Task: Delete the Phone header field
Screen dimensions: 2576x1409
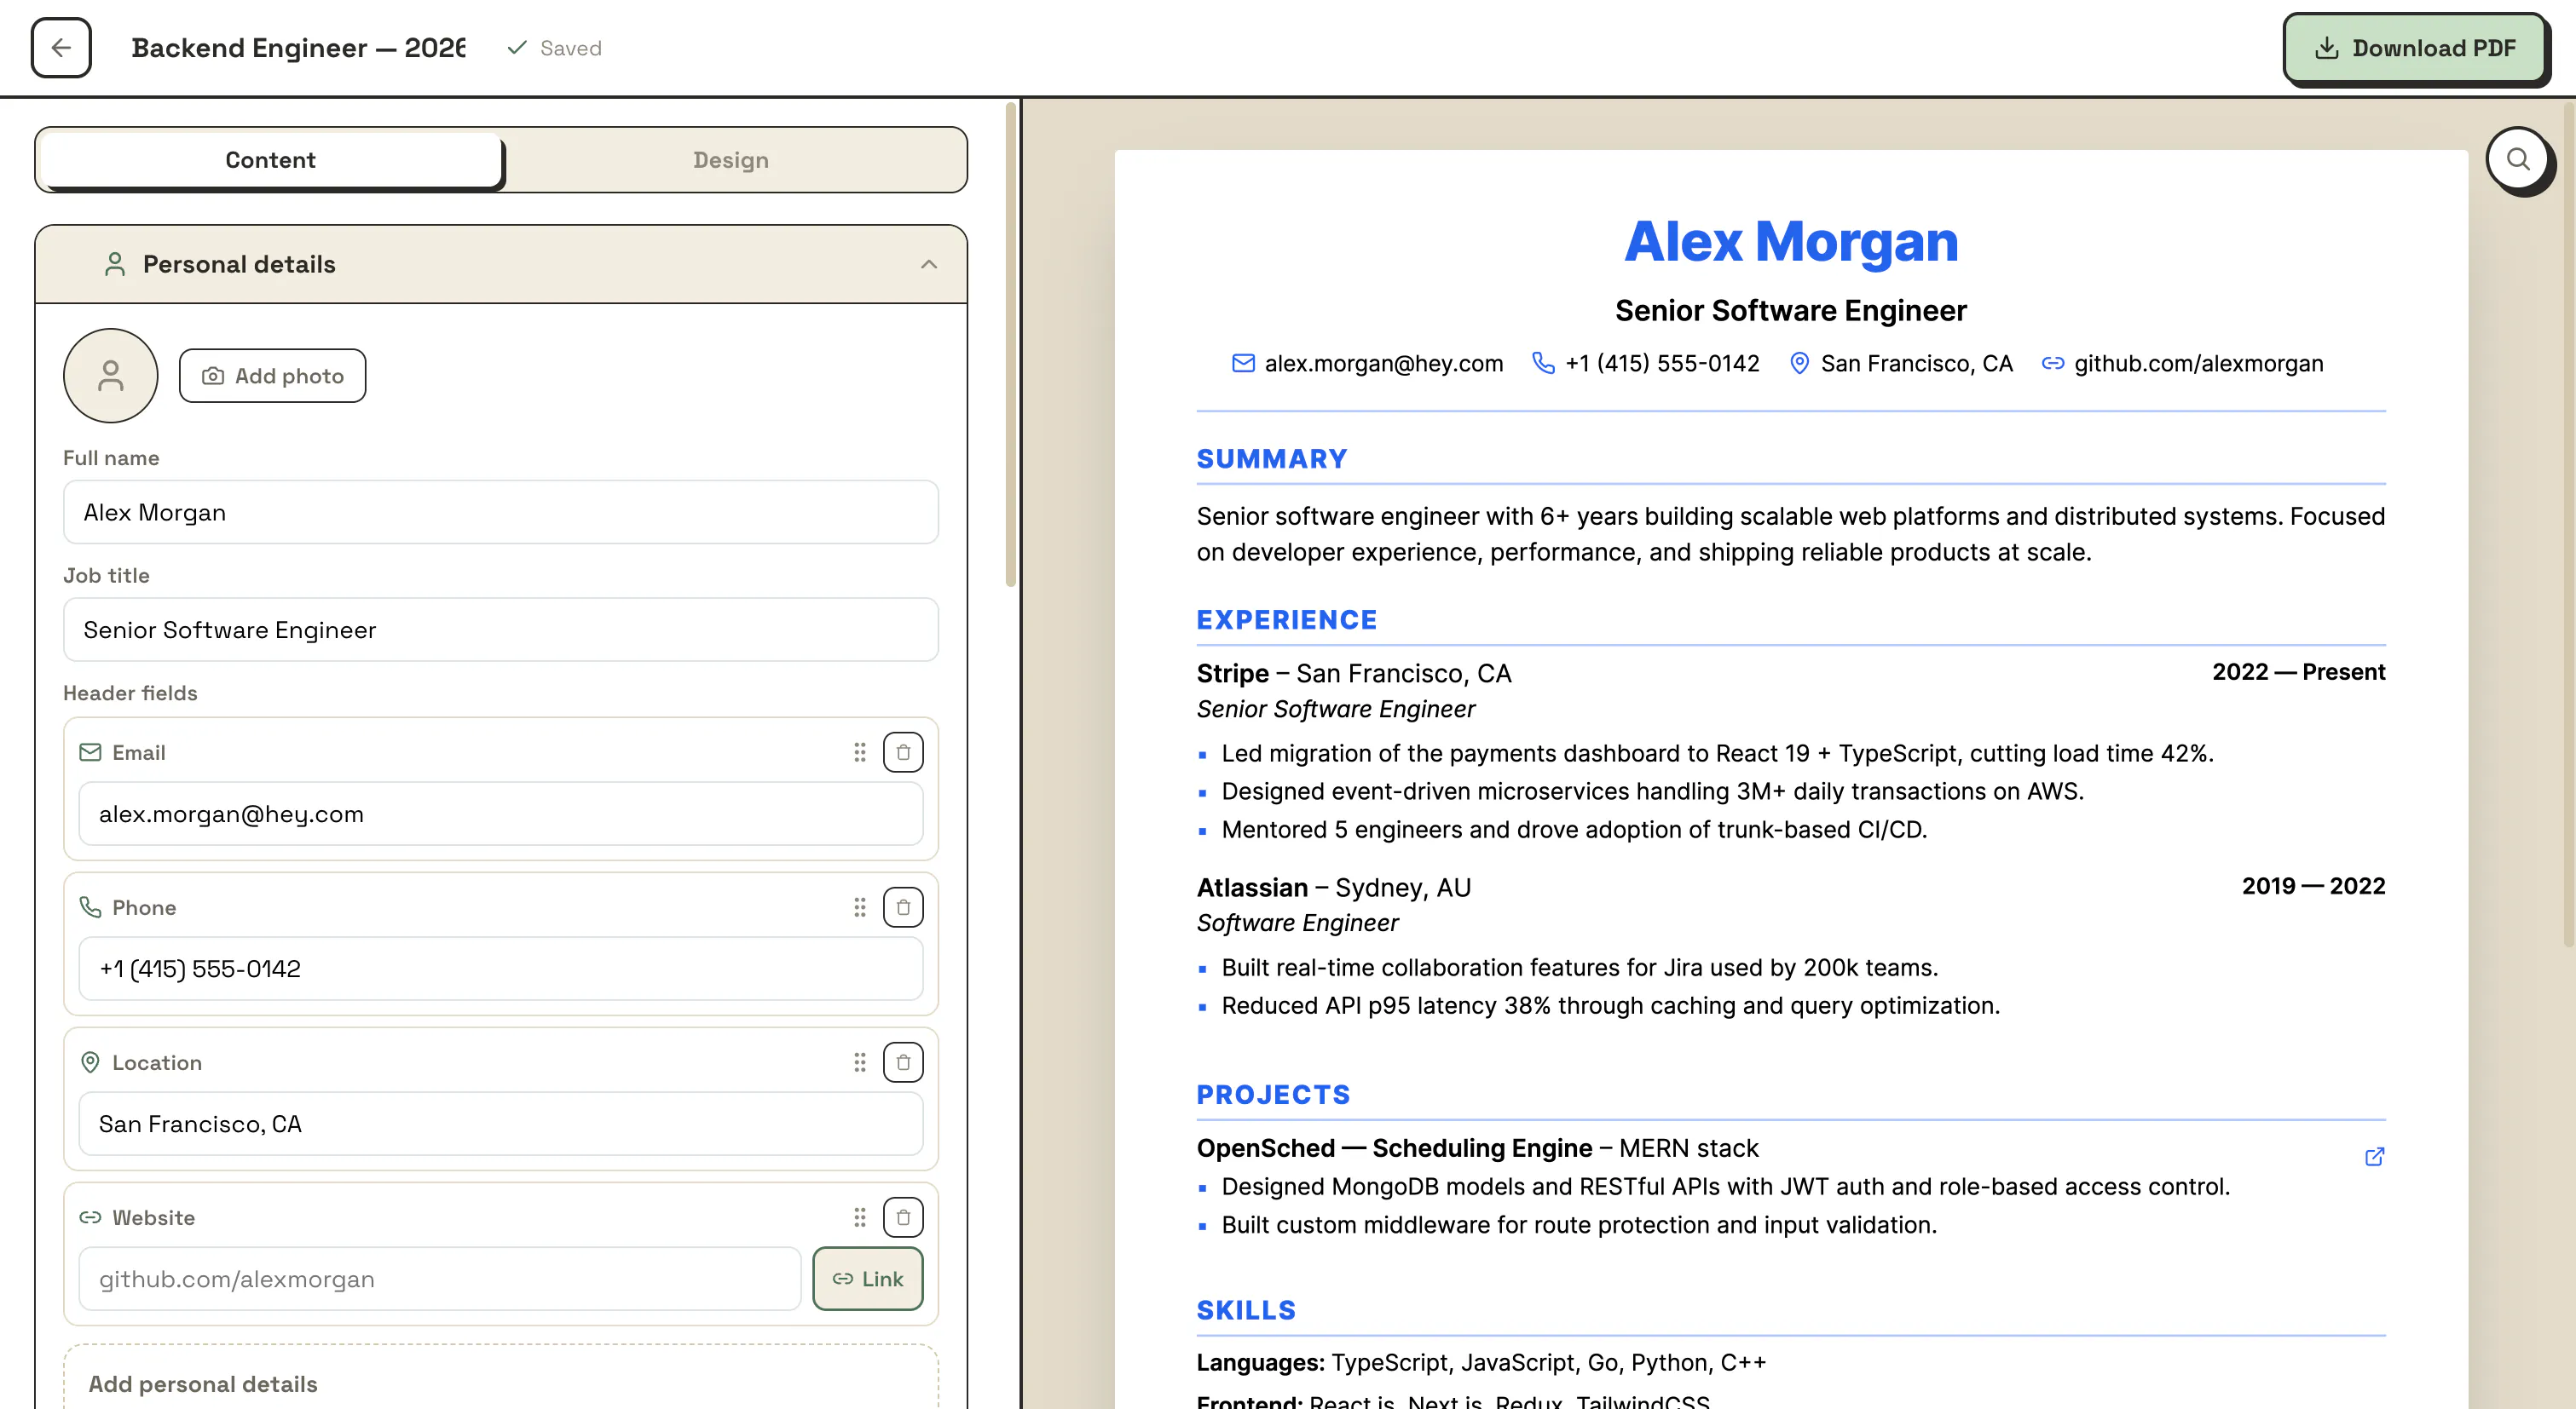Action: [903, 907]
